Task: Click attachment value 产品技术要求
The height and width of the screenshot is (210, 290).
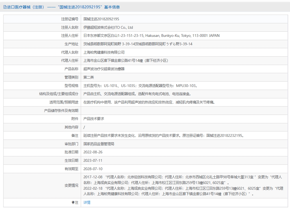Action: coord(94,119)
